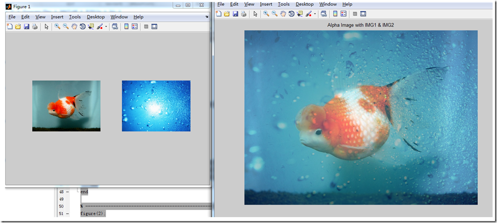Activate Zoom In tool in Figure 1 toolbar
Image resolution: width=497 pixels, height=223 pixels.
[57, 26]
